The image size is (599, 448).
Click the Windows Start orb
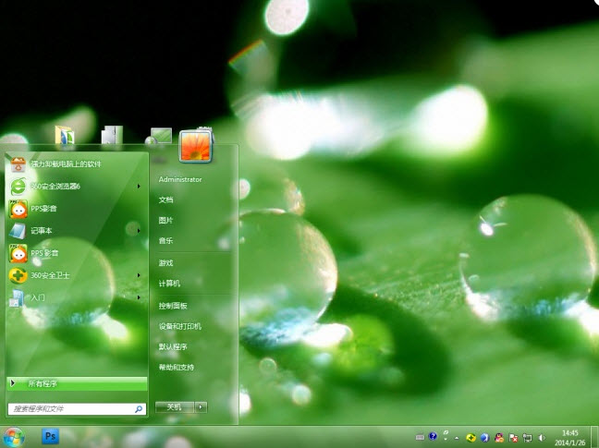13,436
